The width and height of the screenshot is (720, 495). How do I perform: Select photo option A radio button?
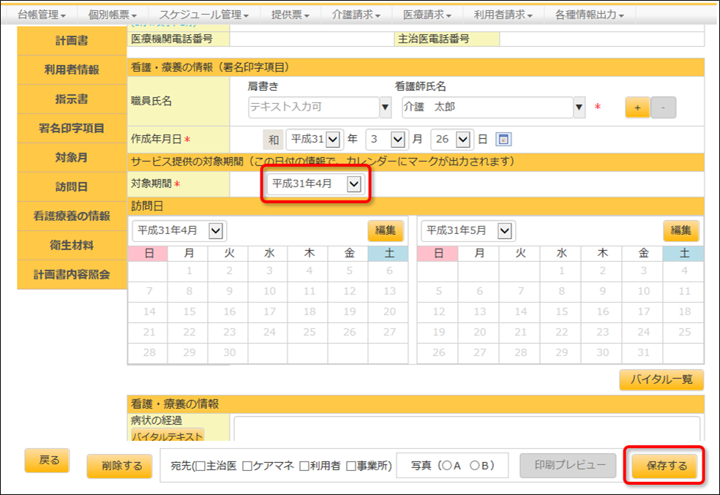[447, 466]
